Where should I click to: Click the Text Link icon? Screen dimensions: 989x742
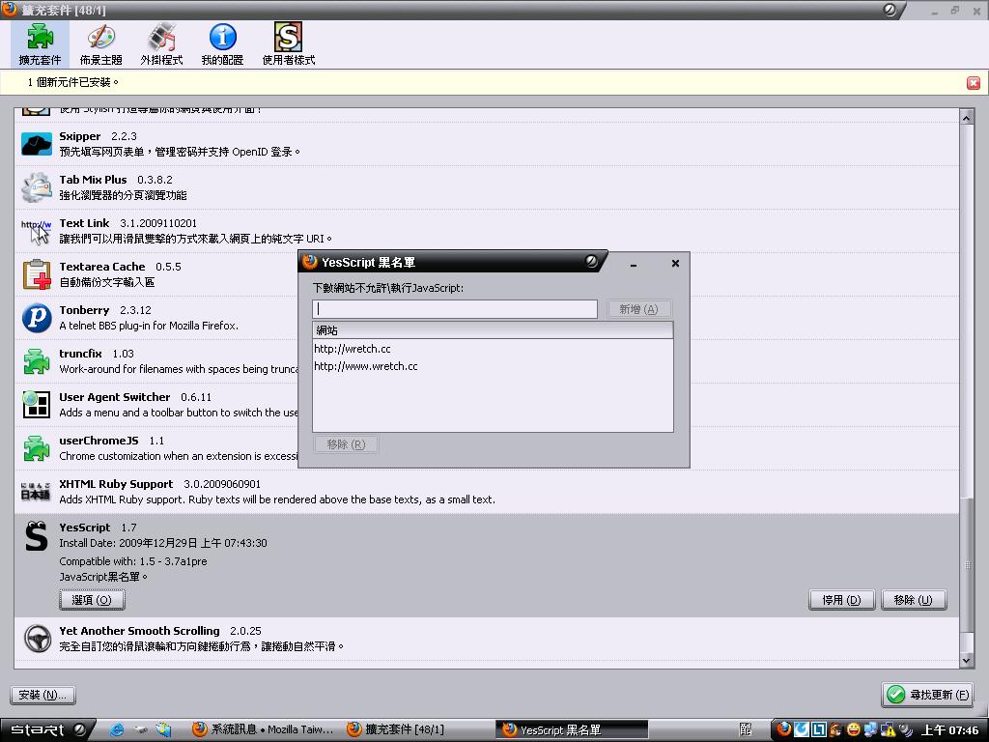[x=36, y=231]
